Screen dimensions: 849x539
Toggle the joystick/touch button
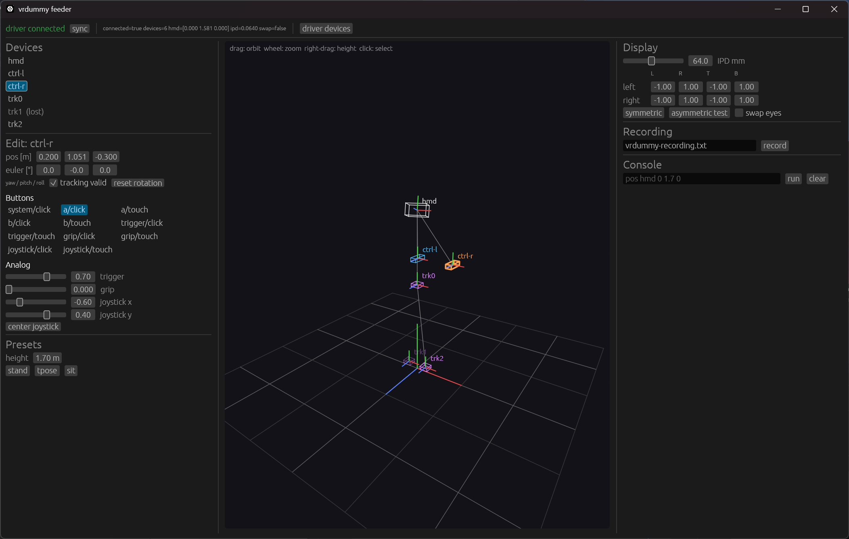(x=88, y=250)
